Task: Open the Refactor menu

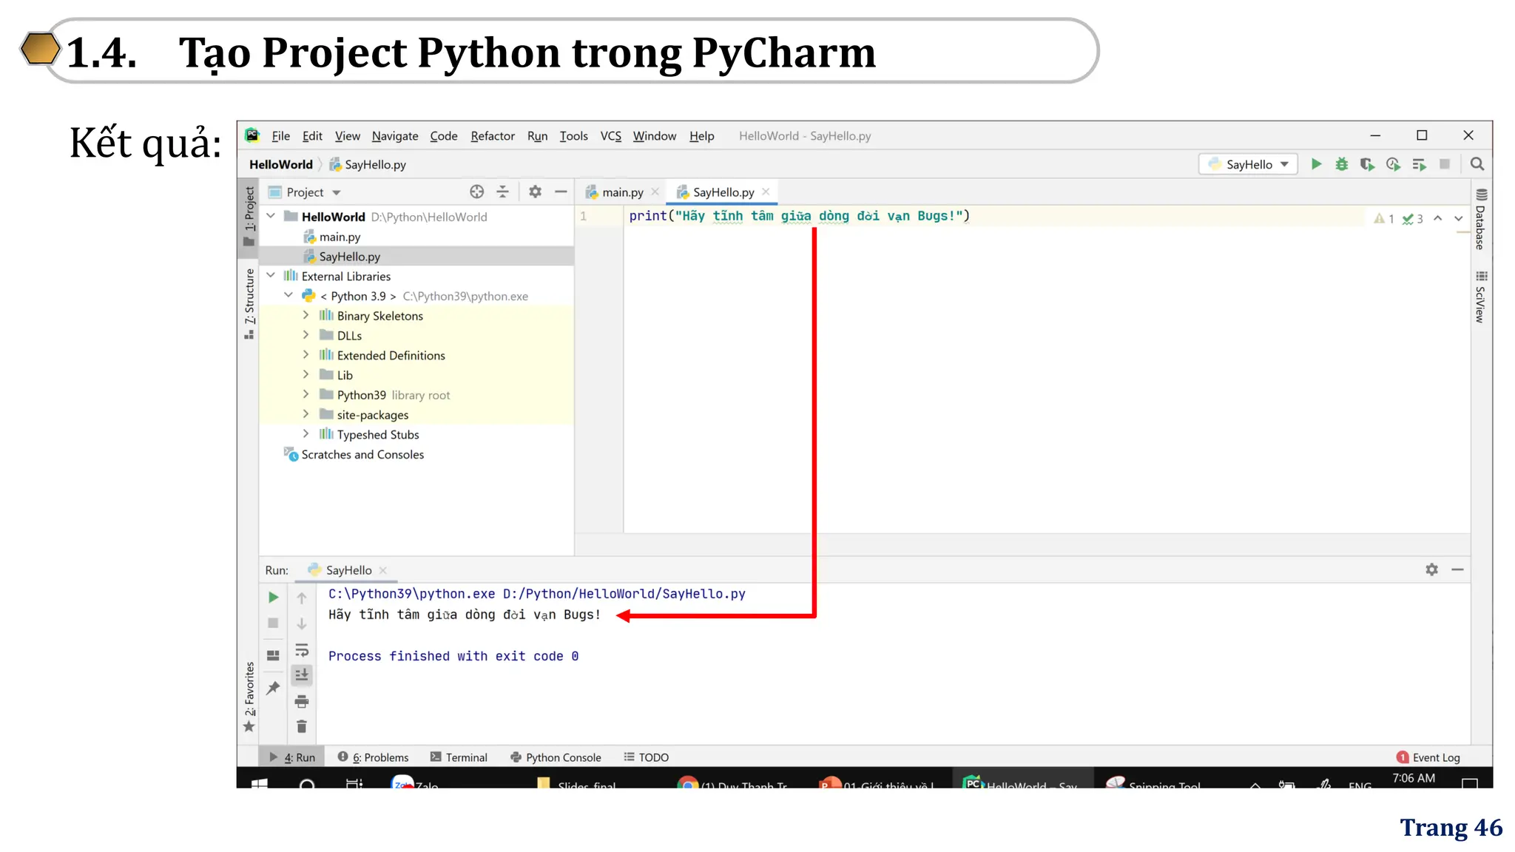Action: pos(492,136)
